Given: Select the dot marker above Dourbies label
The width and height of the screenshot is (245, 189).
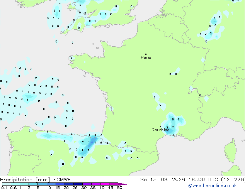Looking at the screenshot, I should click(160, 127).
